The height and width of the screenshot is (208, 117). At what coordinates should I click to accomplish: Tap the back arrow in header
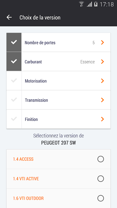[9, 17]
